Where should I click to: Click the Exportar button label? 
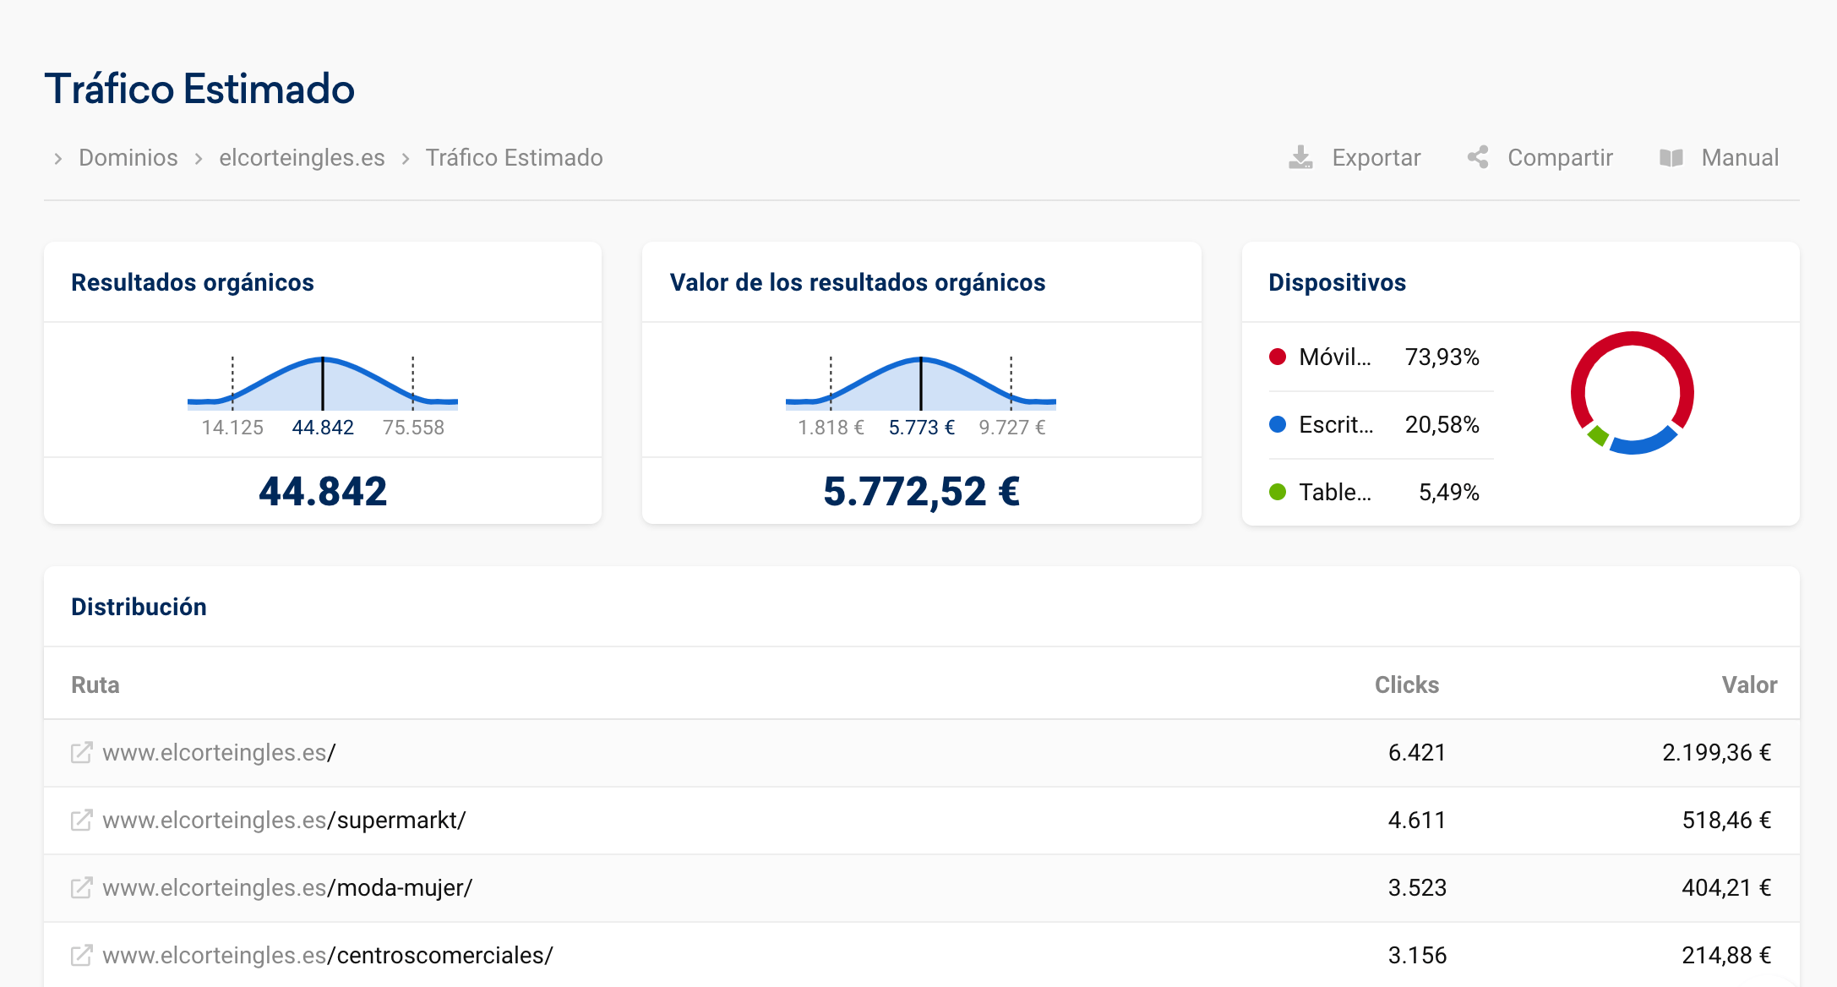[1376, 158]
